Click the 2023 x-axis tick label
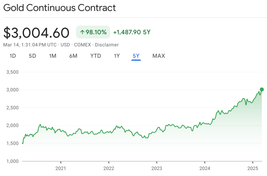Image resolution: width=267 pixels, height=176 pixels. [157, 168]
